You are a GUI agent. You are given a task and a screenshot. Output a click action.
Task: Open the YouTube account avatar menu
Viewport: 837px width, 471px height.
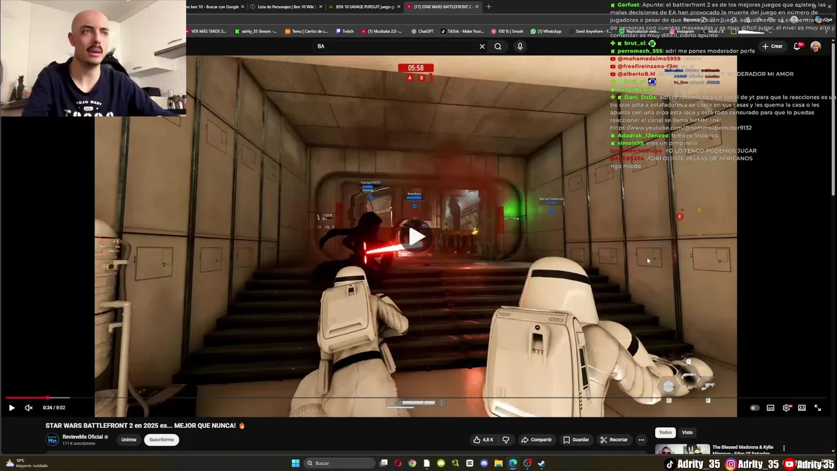click(815, 46)
